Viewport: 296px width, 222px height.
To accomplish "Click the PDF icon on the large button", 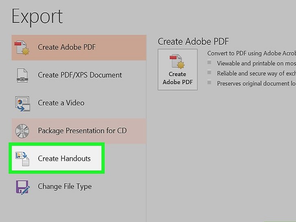I will click(177, 61).
